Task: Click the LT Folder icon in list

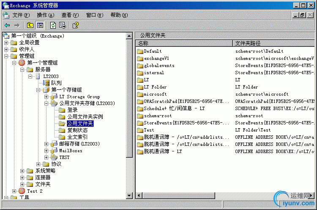Action: point(140,87)
